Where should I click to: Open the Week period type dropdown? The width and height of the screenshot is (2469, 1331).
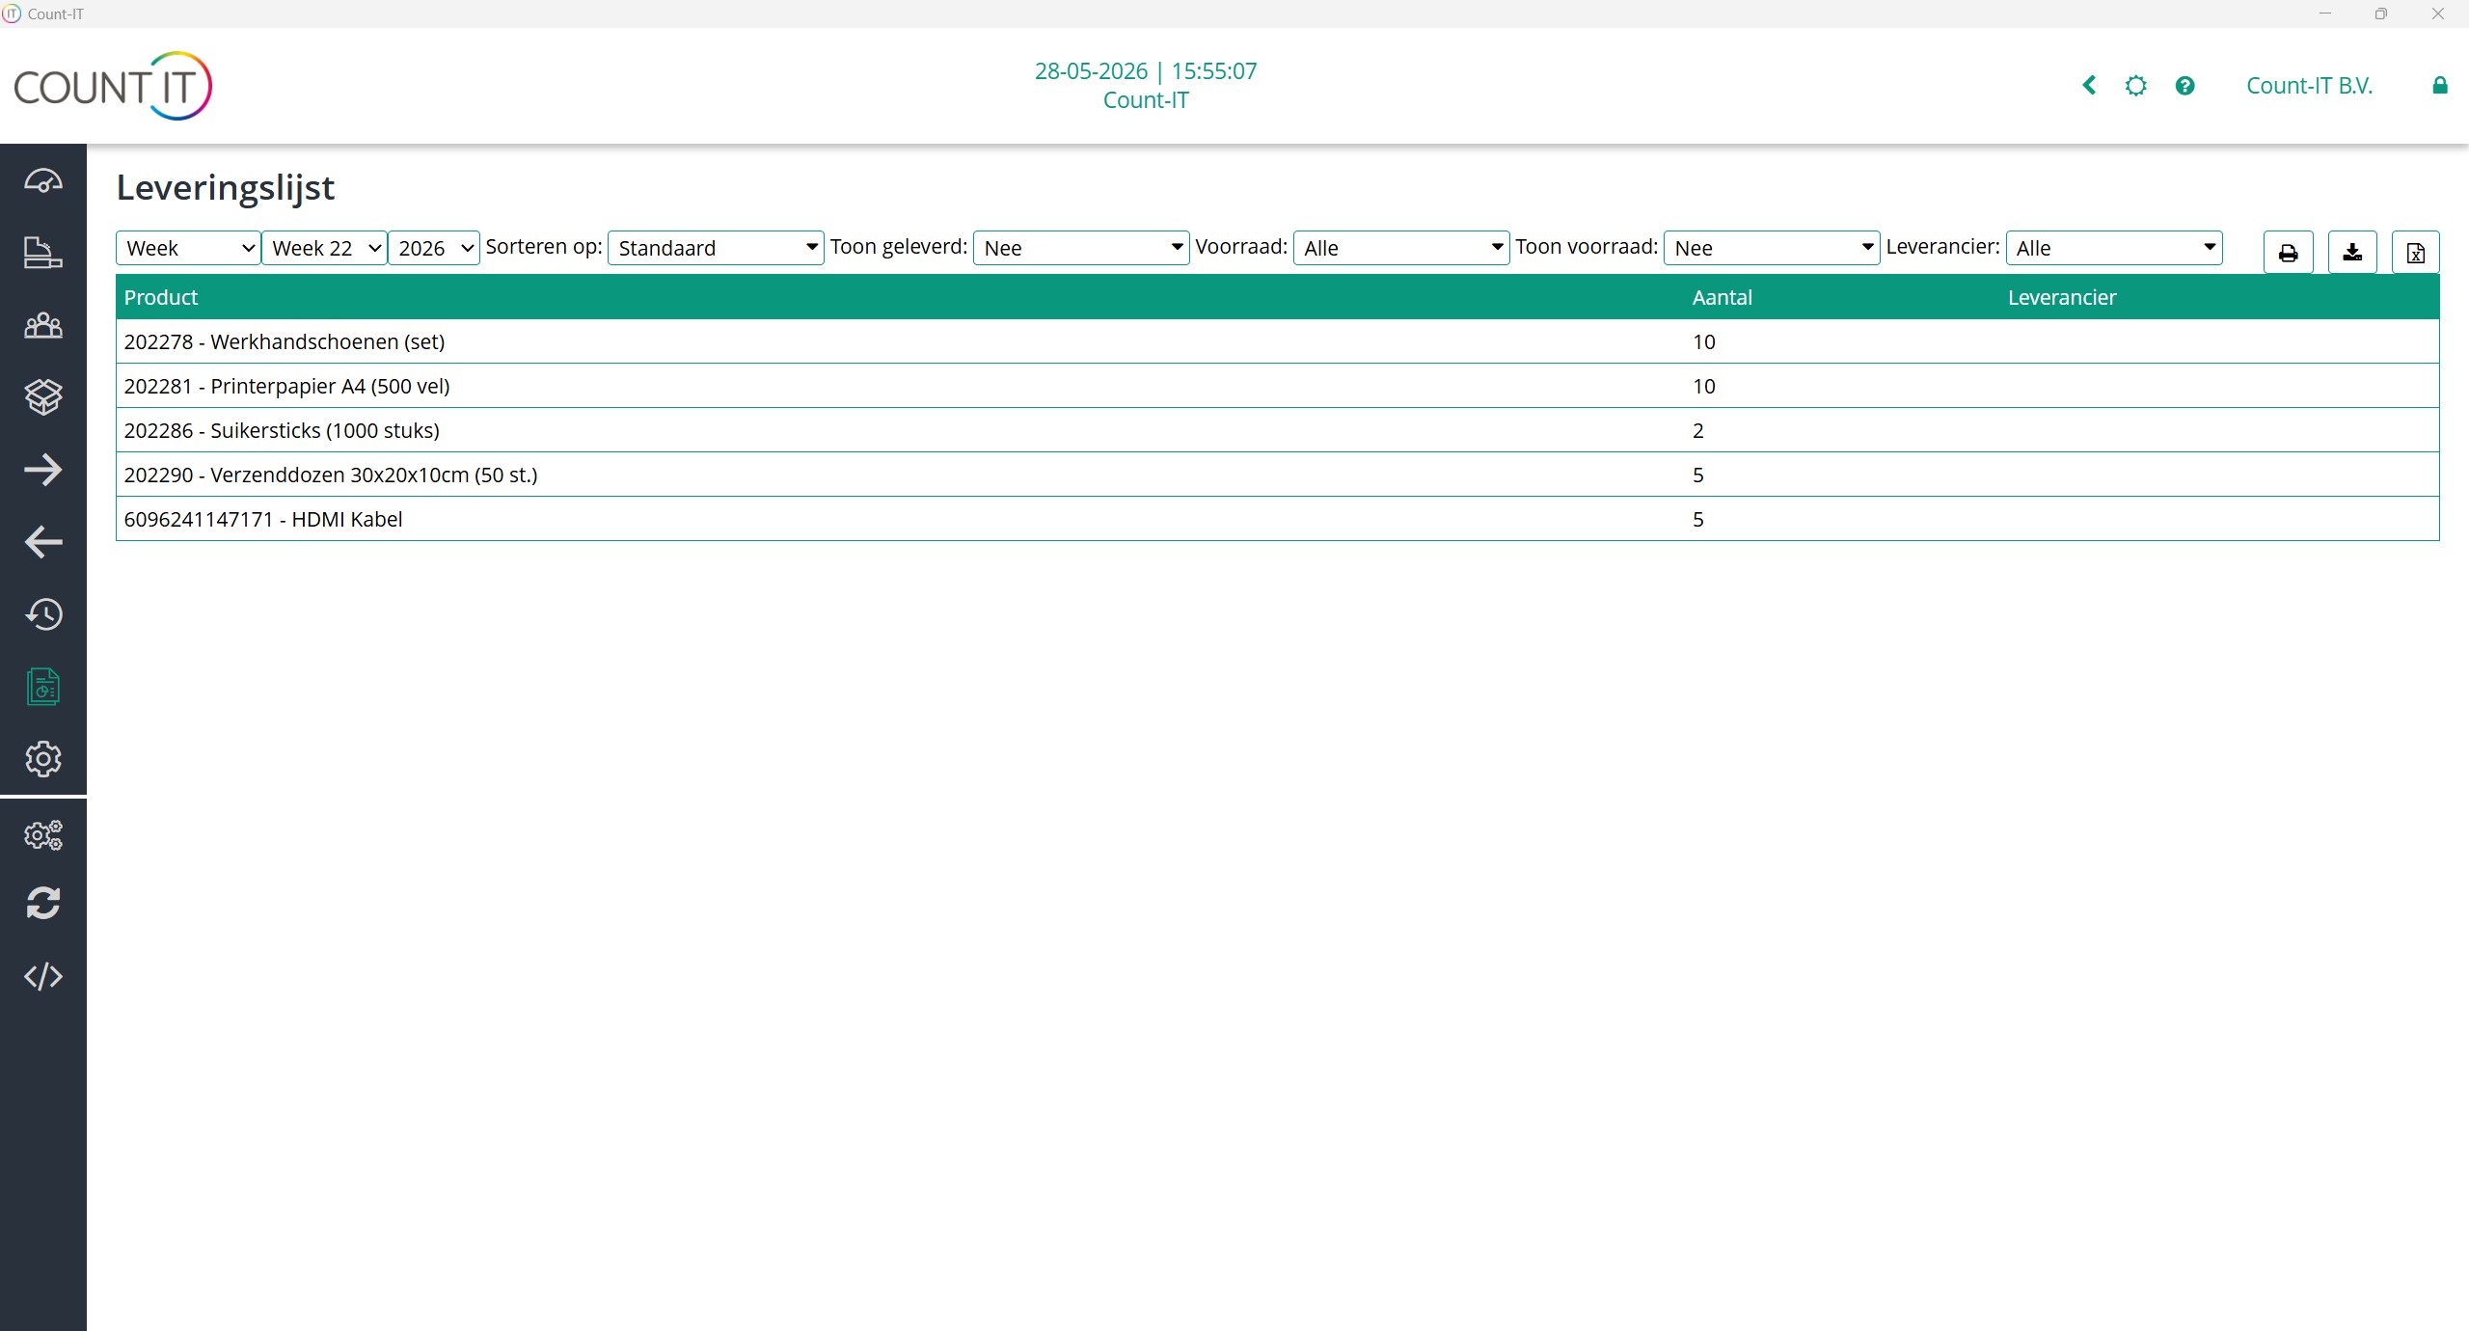(x=188, y=248)
